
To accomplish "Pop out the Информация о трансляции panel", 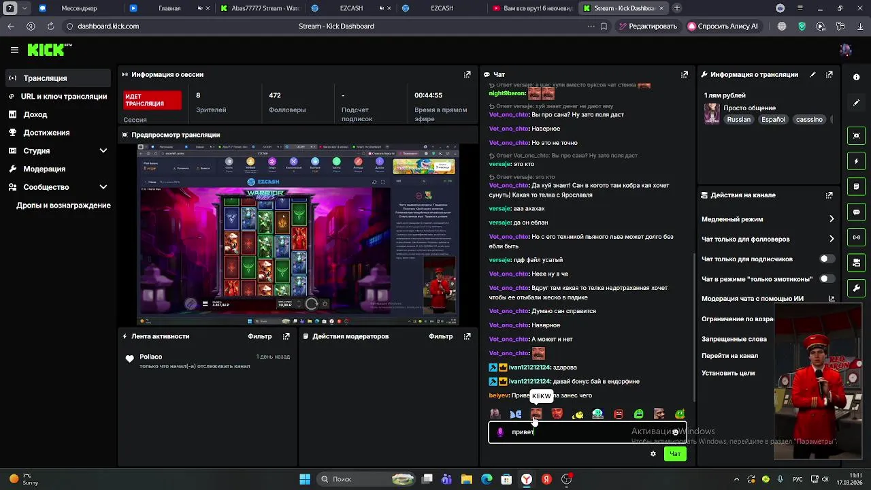I will 829,74.
